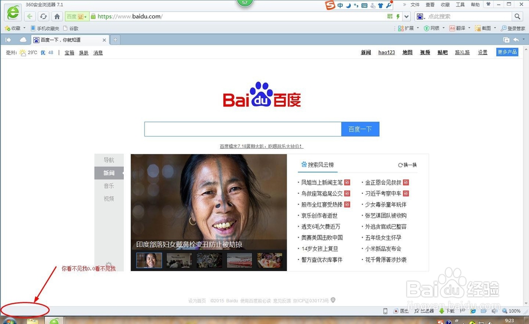This screenshot has height=324, width=529.
Task: Toggle Sogou moon half-width mode
Action: click(x=348, y=5)
